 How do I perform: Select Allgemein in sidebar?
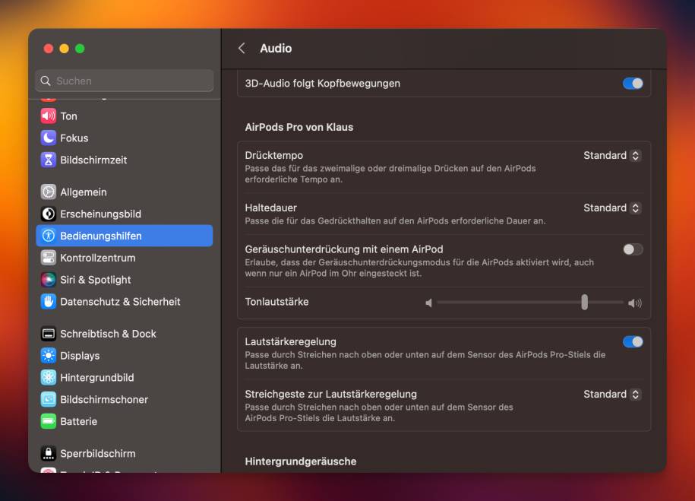point(124,192)
